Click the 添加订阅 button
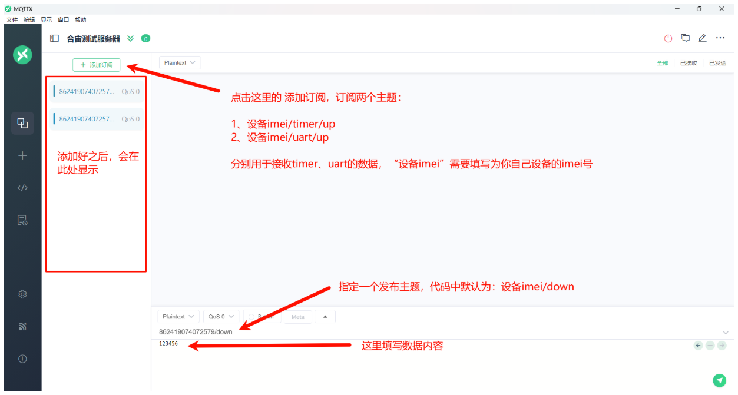This screenshot has width=738, height=395. 97,65
